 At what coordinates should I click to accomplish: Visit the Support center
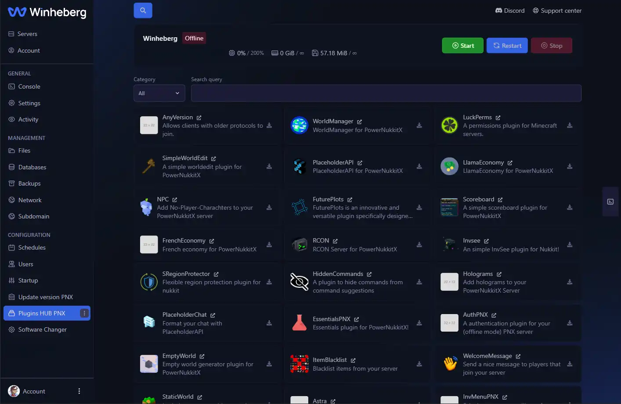click(x=557, y=11)
